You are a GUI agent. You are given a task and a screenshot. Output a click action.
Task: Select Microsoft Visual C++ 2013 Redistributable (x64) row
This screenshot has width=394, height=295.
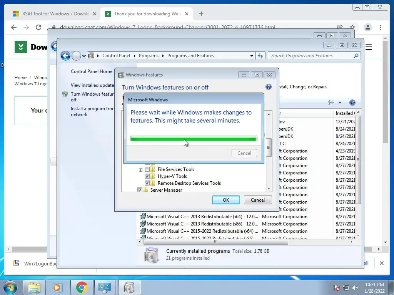pos(247,217)
